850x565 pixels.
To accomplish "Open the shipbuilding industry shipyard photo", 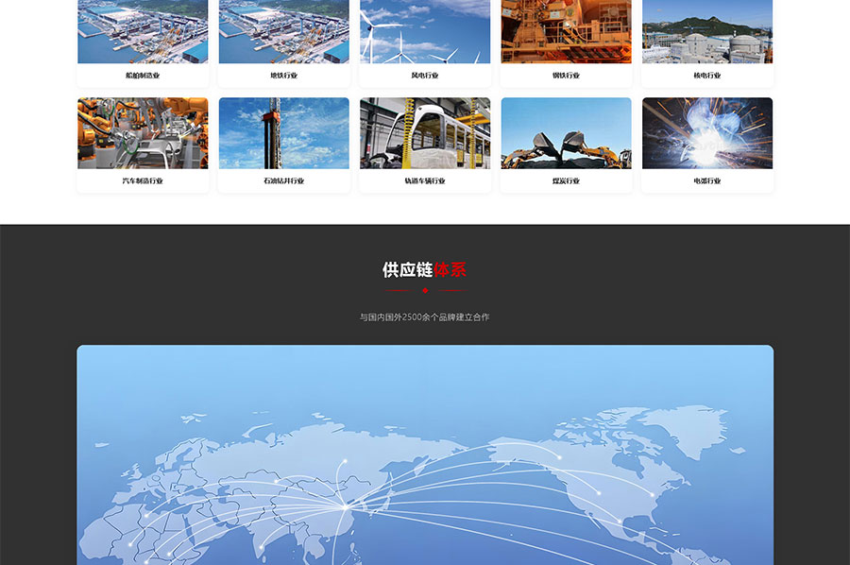I will pyautogui.click(x=143, y=31).
